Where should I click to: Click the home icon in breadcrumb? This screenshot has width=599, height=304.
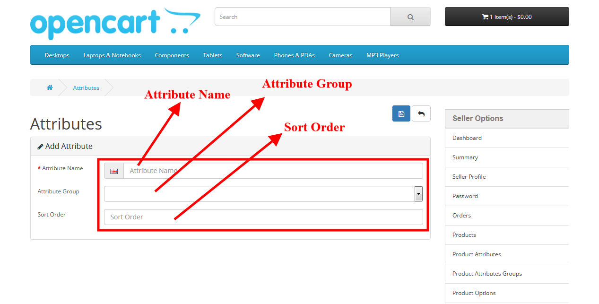tap(49, 88)
